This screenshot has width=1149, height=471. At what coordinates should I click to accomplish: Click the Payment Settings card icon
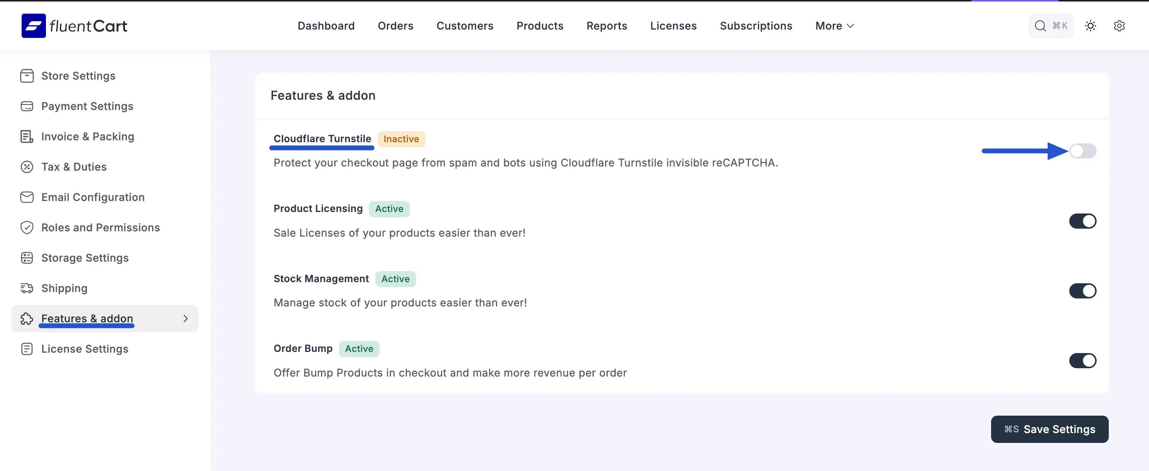(27, 106)
